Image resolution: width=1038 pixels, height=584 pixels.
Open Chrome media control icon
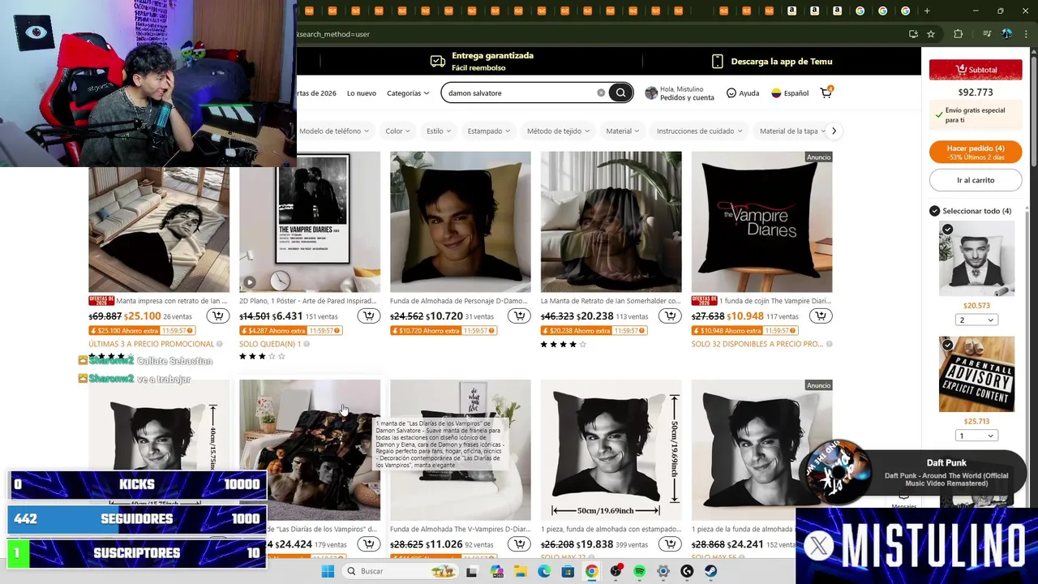986,34
